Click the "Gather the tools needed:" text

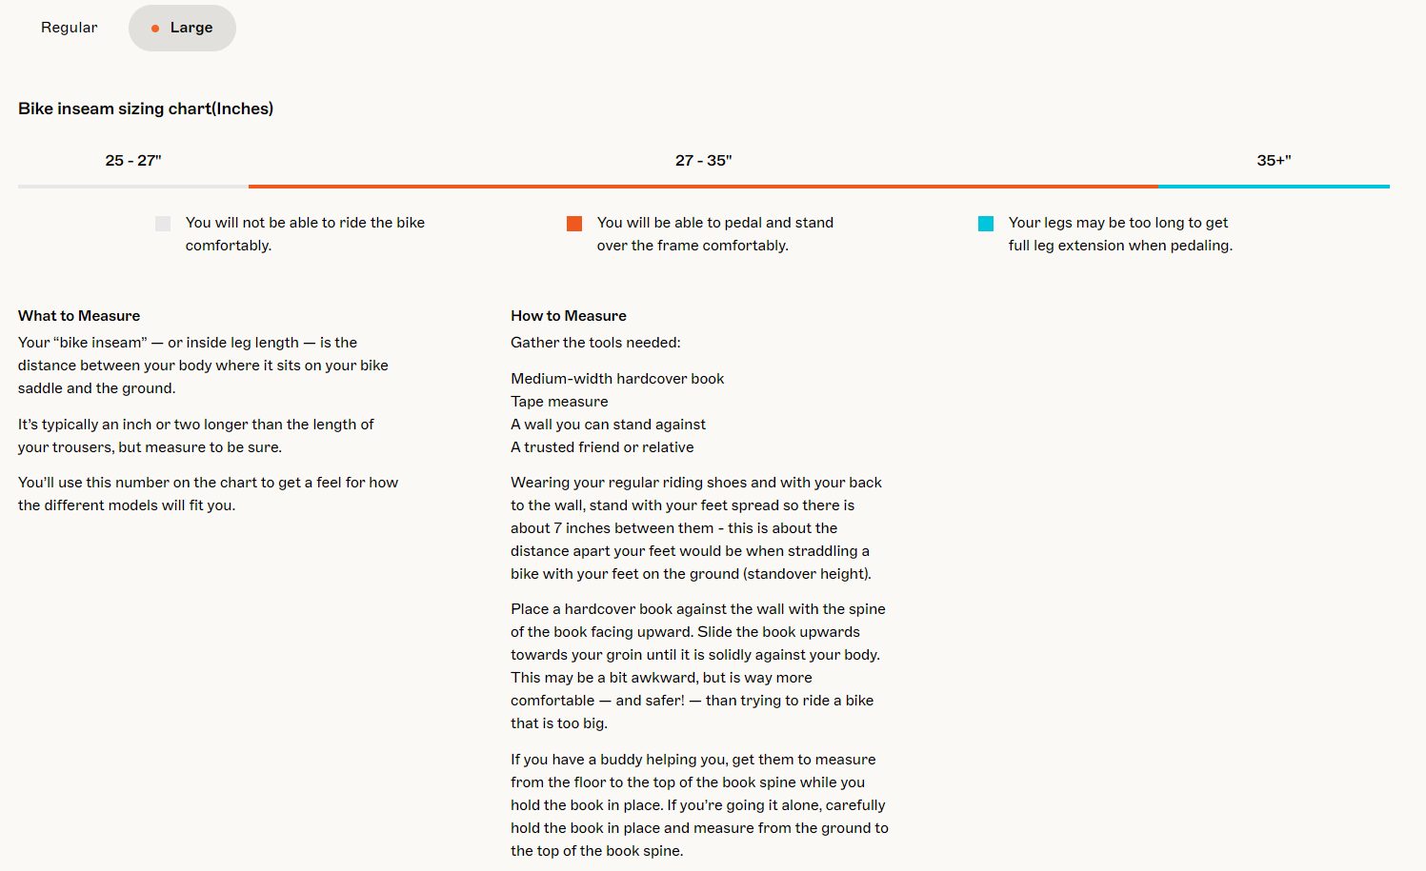click(595, 343)
